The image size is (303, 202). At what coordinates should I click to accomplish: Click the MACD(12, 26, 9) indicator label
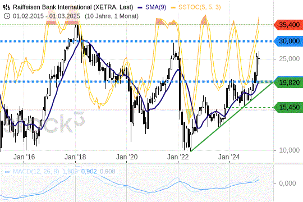(x=36, y=172)
